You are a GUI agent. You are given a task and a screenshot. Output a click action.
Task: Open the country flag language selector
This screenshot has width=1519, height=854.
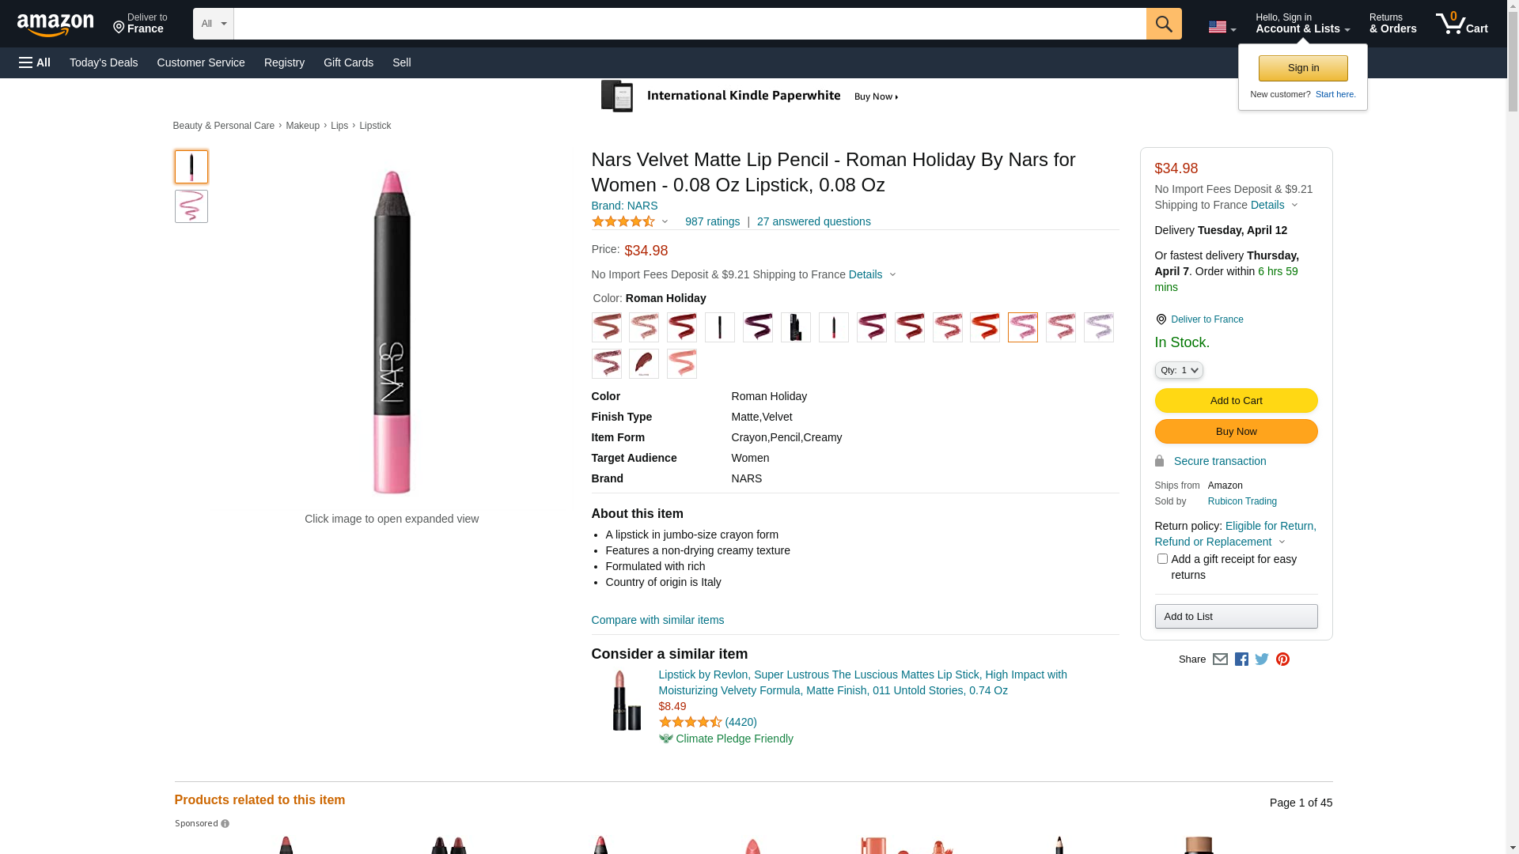tap(1222, 27)
